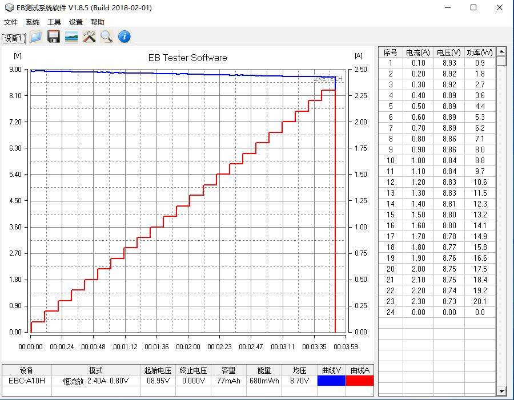Screen dimensions: 514x400
Task: Select the 设备1 device button
Action: (14, 38)
